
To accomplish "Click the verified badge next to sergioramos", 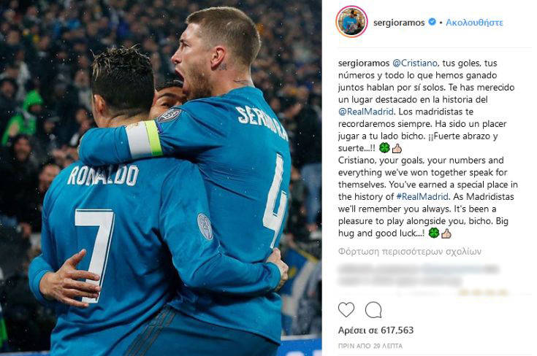I will [433, 22].
